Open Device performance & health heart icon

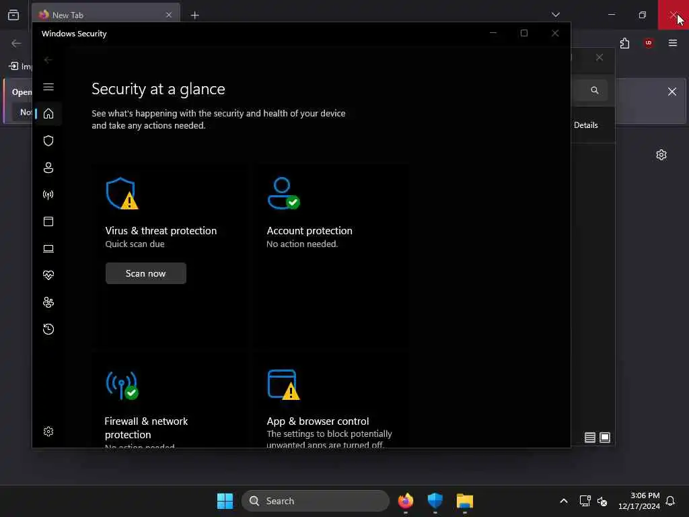click(x=48, y=275)
